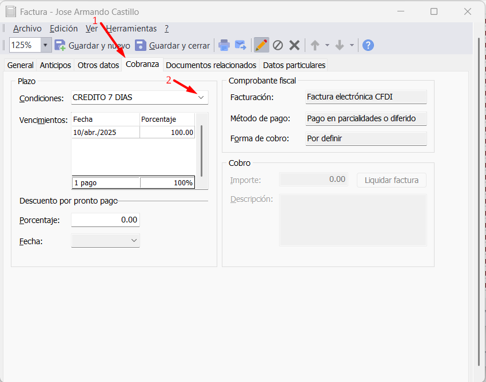Open the Fecha date dropdown
Viewport: 486px width, 382px height.
(134, 241)
